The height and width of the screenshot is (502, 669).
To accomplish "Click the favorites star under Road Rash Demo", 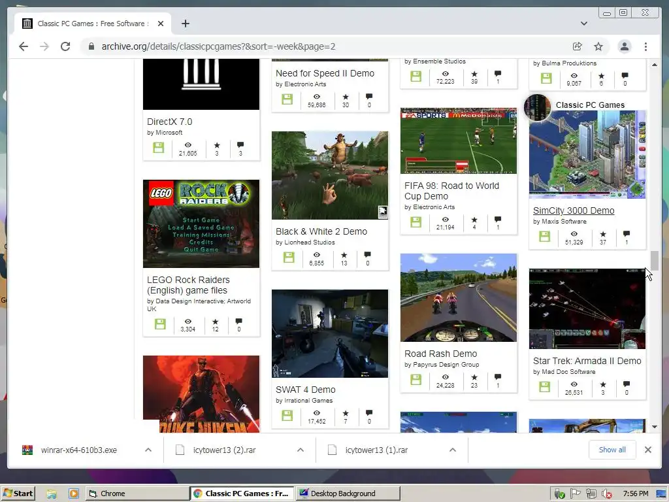I will point(474,377).
